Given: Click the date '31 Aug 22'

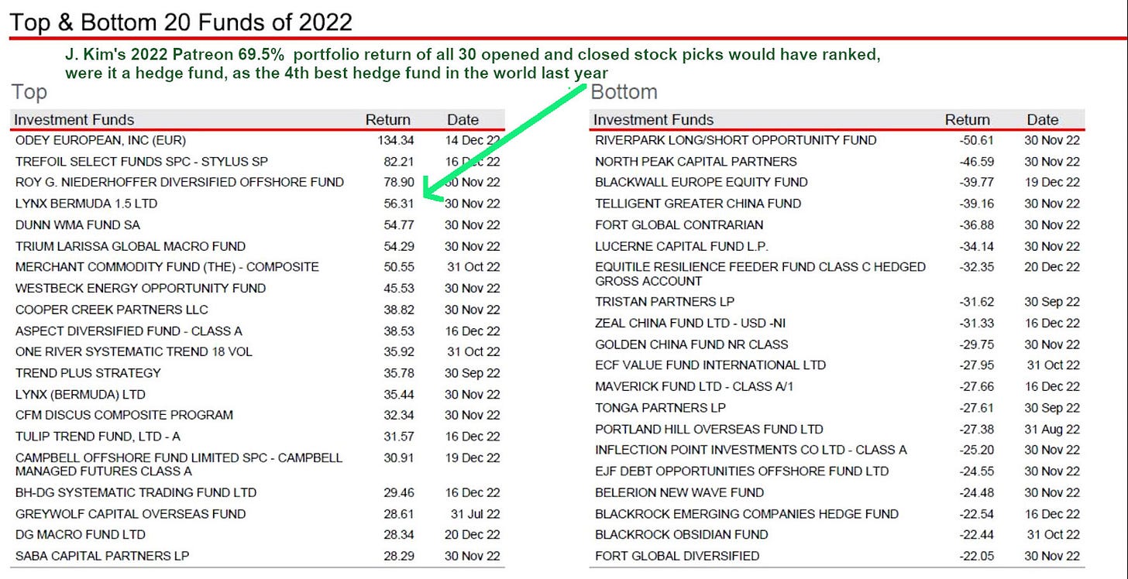Looking at the screenshot, I should pyautogui.click(x=1052, y=429).
